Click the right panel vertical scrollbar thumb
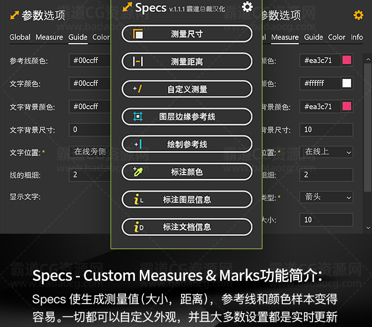The width and height of the screenshot is (372, 327). [368, 127]
